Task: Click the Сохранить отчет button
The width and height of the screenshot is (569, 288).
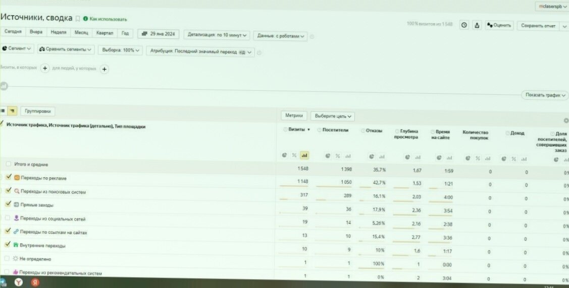Action: pyautogui.click(x=538, y=26)
